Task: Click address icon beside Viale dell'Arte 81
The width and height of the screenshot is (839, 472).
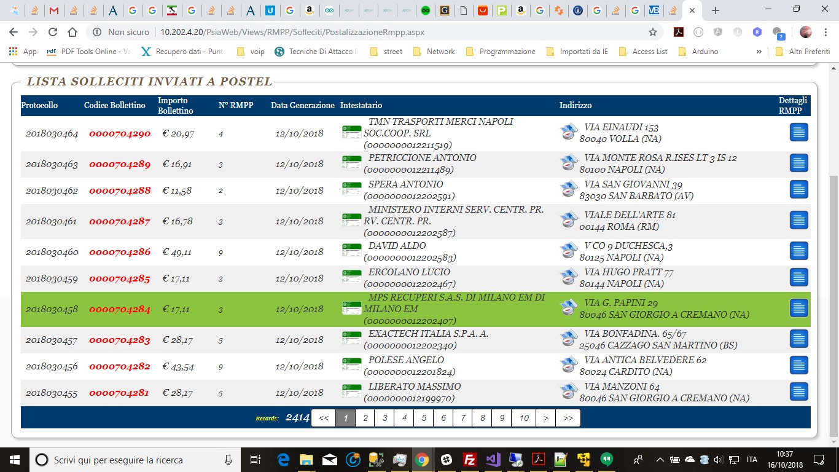Action: (569, 220)
